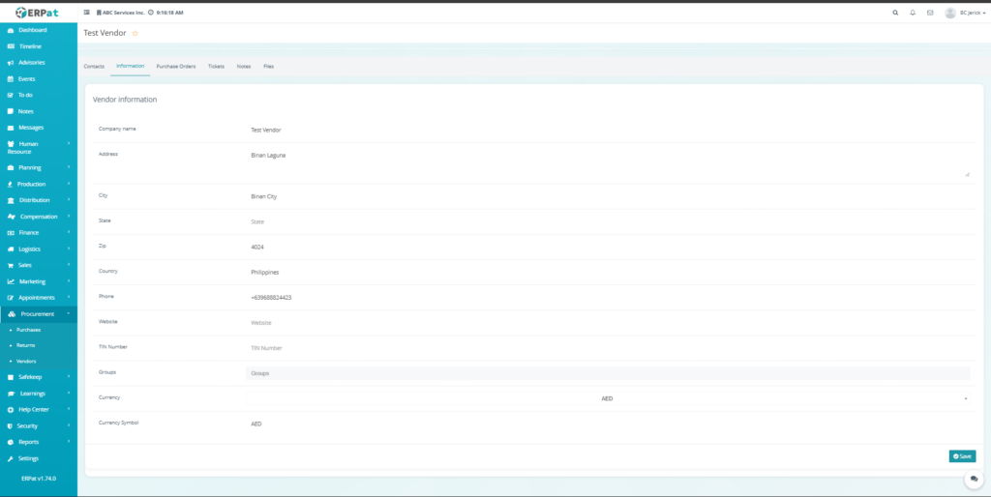Open the Purchase Orders tab
Image resolution: width=991 pixels, height=497 pixels.
tap(176, 67)
